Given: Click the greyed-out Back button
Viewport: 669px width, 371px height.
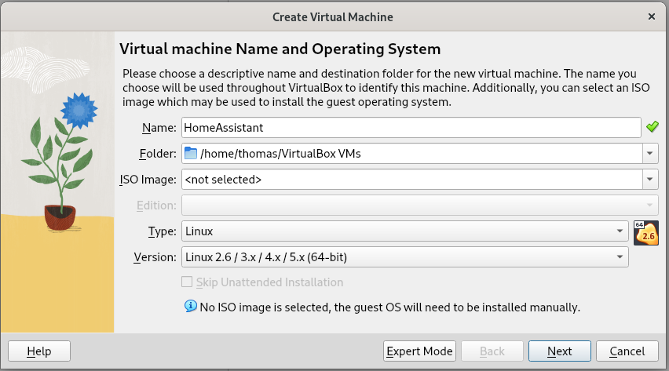Looking at the screenshot, I should (492, 351).
